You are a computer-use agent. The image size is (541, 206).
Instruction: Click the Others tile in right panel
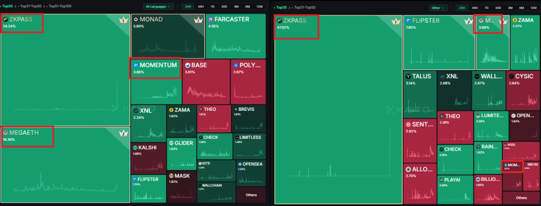pos(521,198)
